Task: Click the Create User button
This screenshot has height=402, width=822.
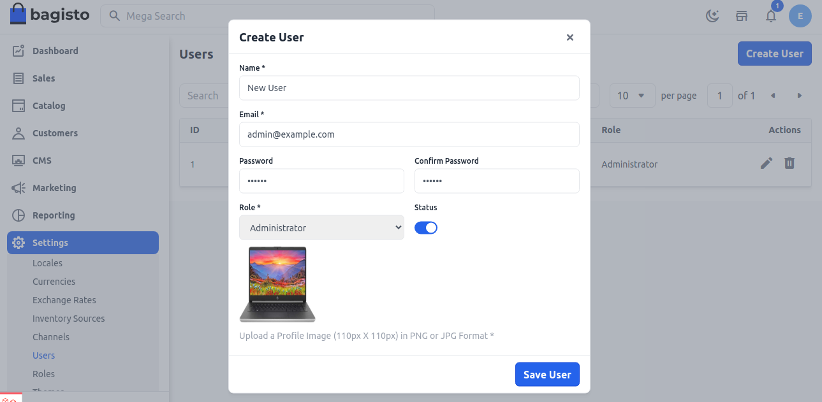Action: [x=774, y=54]
